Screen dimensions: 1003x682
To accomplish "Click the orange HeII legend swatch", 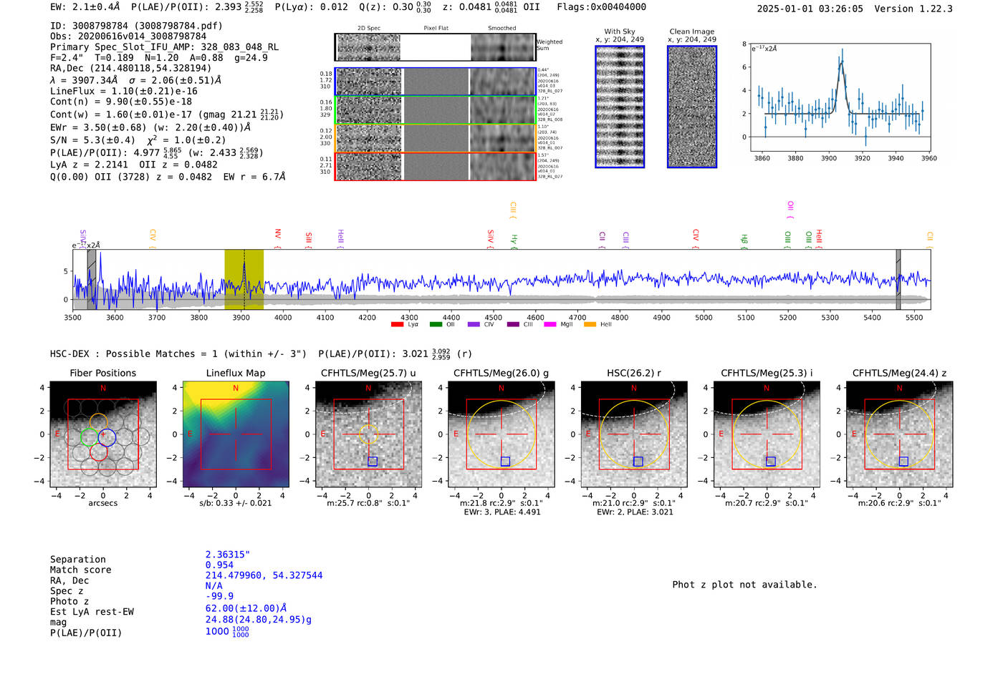I will point(590,325).
